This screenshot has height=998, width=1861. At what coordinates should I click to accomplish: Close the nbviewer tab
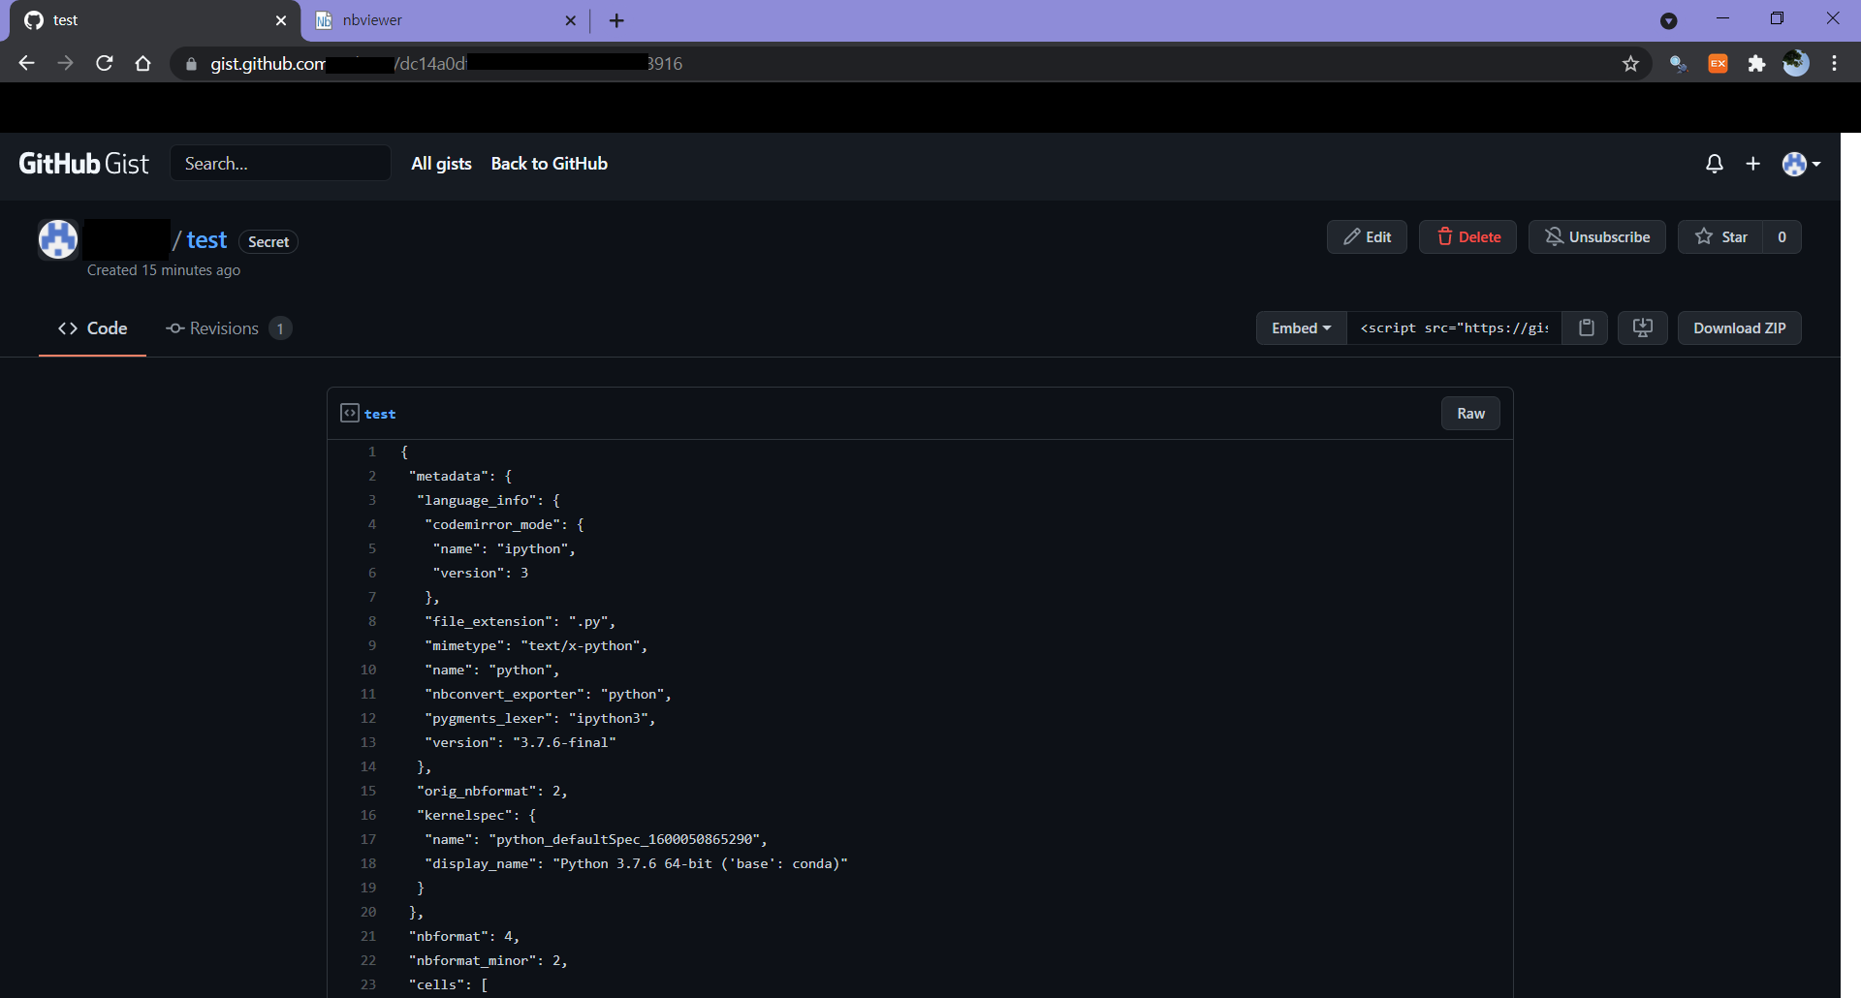[x=570, y=20]
